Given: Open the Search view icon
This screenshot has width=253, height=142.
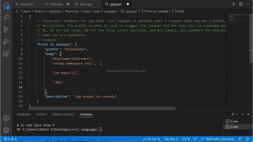Looking at the screenshot, I should (x=6, y=17).
